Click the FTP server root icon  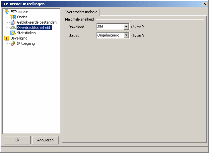click(x=7, y=12)
